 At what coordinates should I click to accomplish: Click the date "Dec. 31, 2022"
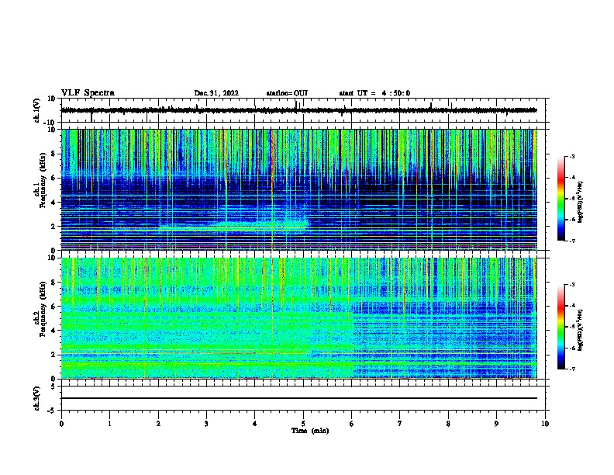coord(216,93)
